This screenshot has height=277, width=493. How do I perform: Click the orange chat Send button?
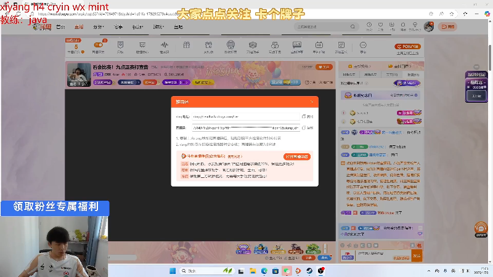click(x=417, y=255)
